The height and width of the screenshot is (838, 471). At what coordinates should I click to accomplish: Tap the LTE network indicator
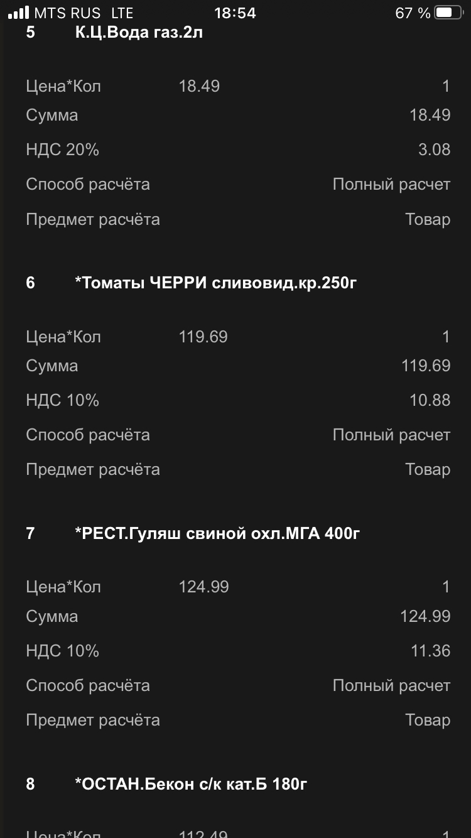[x=122, y=13]
